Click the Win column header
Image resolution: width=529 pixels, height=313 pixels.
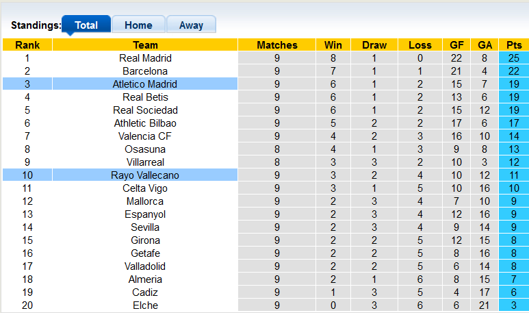click(333, 45)
